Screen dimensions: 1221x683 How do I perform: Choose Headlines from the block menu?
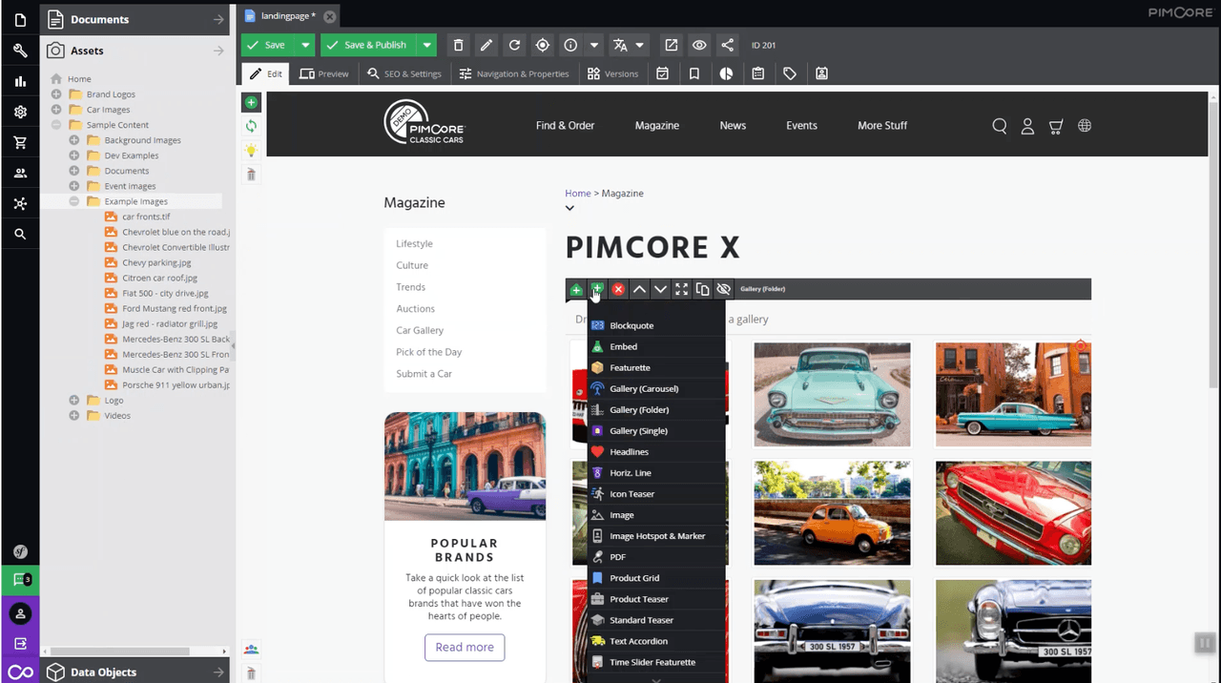point(656,451)
